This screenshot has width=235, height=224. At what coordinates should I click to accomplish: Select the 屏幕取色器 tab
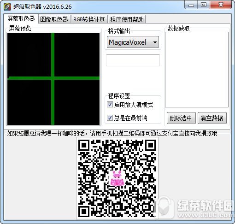pyautogui.click(x=21, y=19)
